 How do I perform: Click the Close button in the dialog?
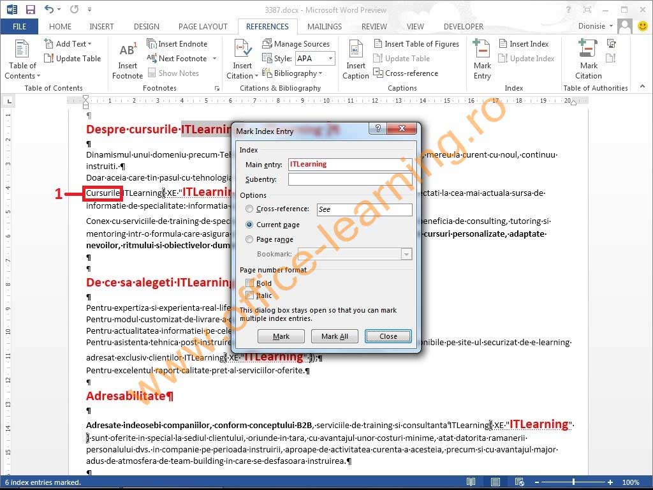388,336
